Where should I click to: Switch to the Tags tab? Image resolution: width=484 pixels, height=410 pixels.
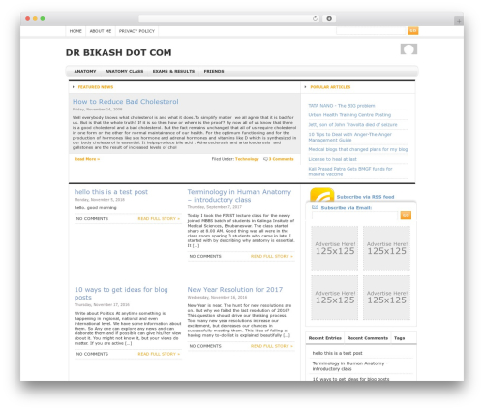point(399,338)
